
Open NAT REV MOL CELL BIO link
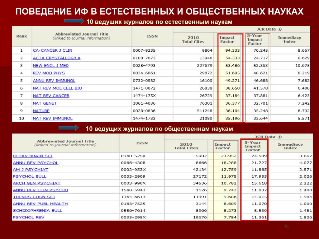57,88
